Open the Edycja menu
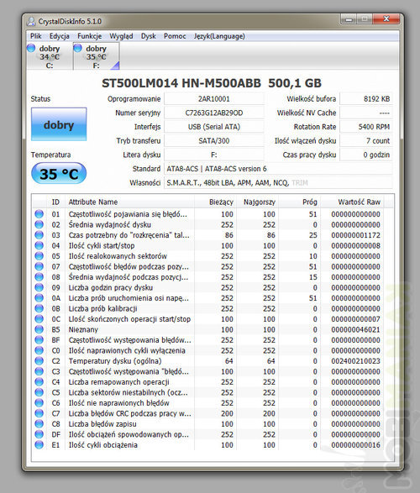 click(59, 36)
